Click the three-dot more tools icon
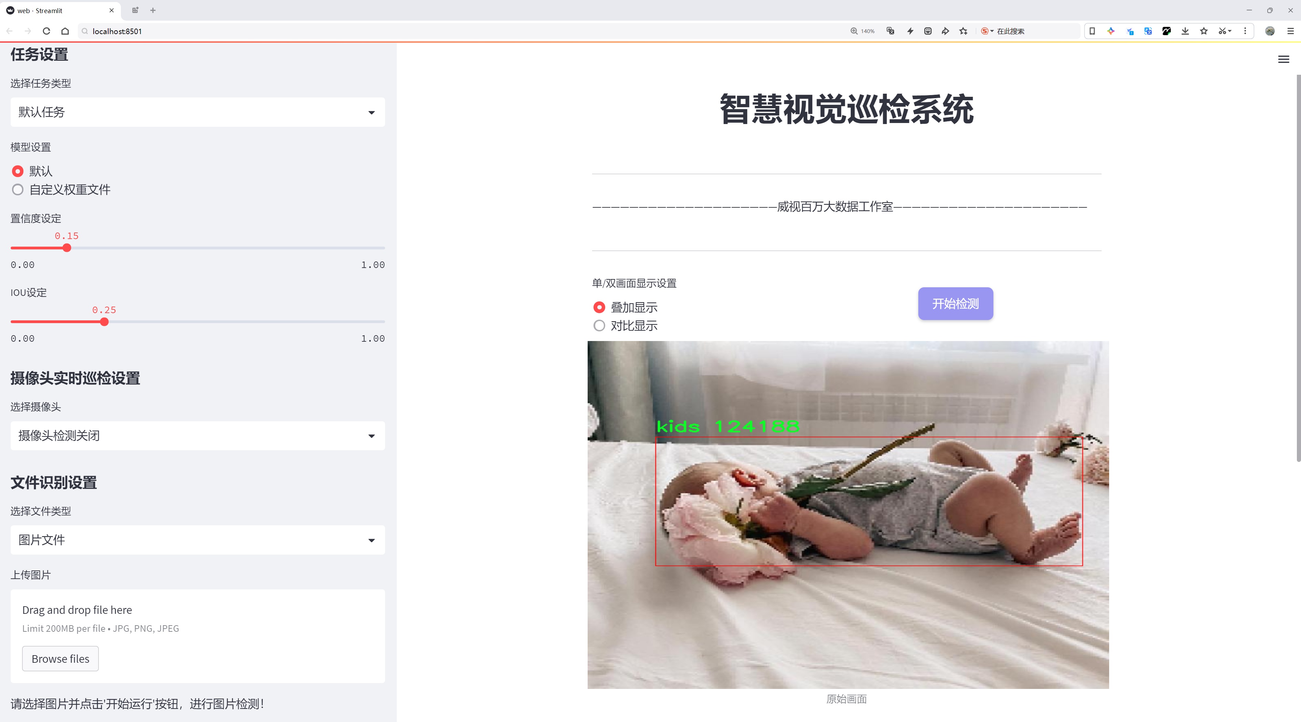This screenshot has width=1301, height=722. coord(1245,31)
